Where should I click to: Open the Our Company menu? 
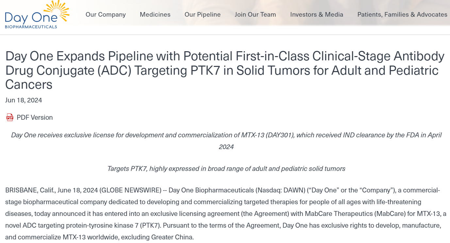click(106, 15)
